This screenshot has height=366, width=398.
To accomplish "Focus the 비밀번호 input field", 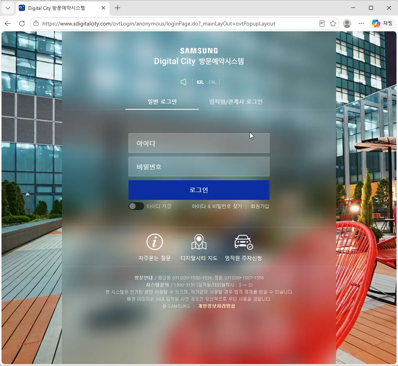I will point(199,167).
